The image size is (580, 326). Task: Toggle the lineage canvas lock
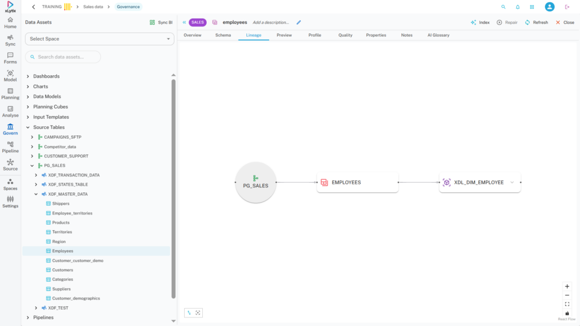click(567, 313)
